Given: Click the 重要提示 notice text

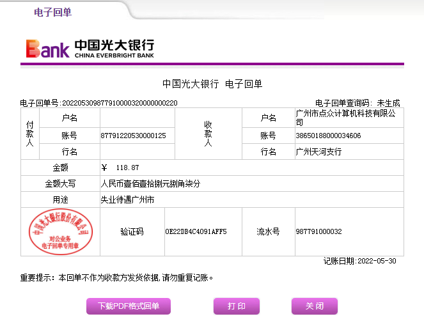Looking at the screenshot, I should pos(116,277).
